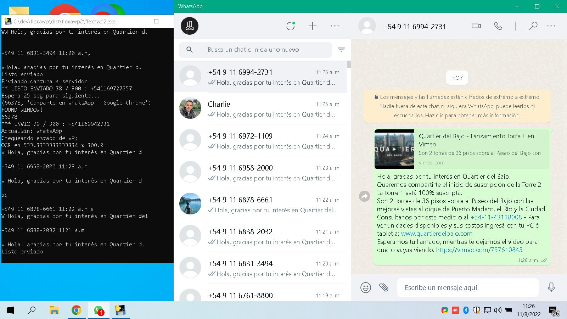Open the taskbar clock showing 11:26
Screen dimensions: 567x319
pyautogui.click(x=528, y=310)
